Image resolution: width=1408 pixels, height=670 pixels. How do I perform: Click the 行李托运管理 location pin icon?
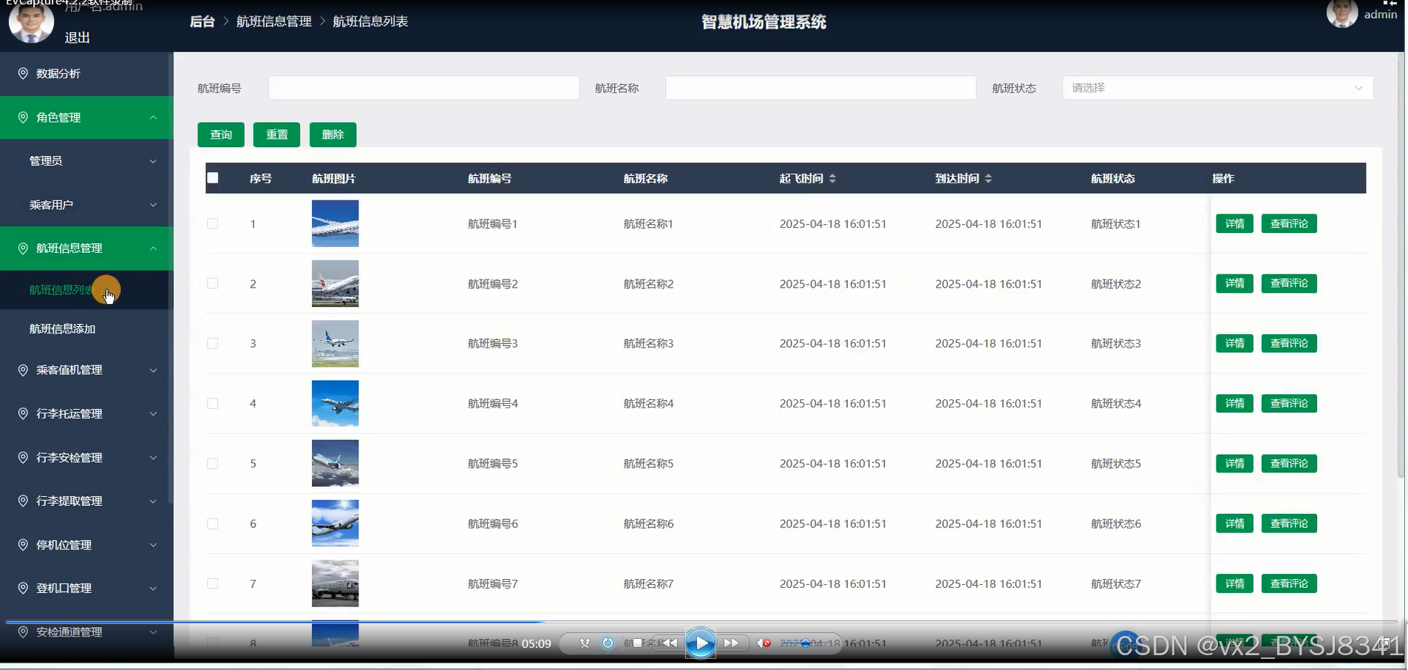pos(23,413)
